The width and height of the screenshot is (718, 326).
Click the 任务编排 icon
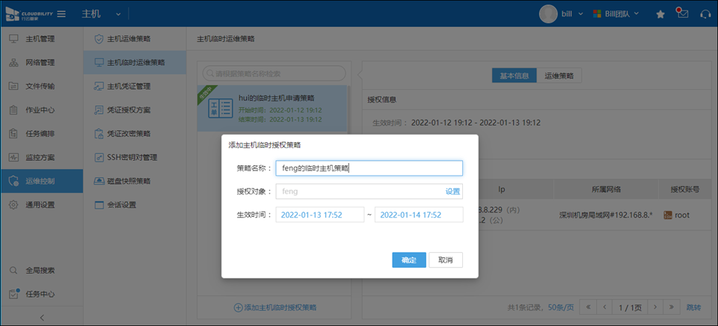coord(13,134)
